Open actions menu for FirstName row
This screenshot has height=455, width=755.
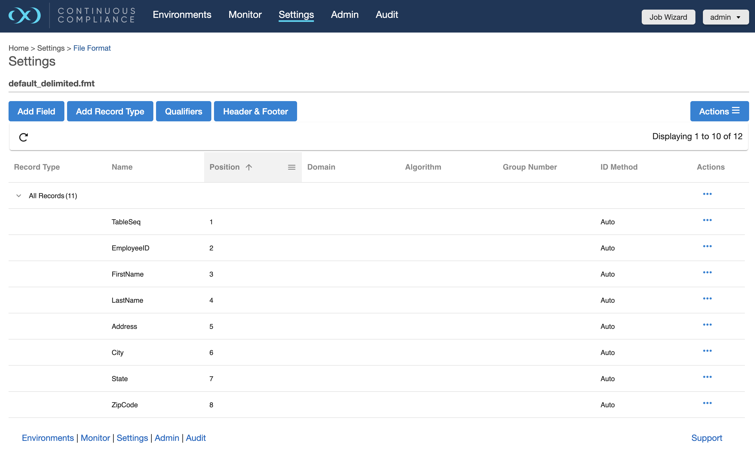707,272
